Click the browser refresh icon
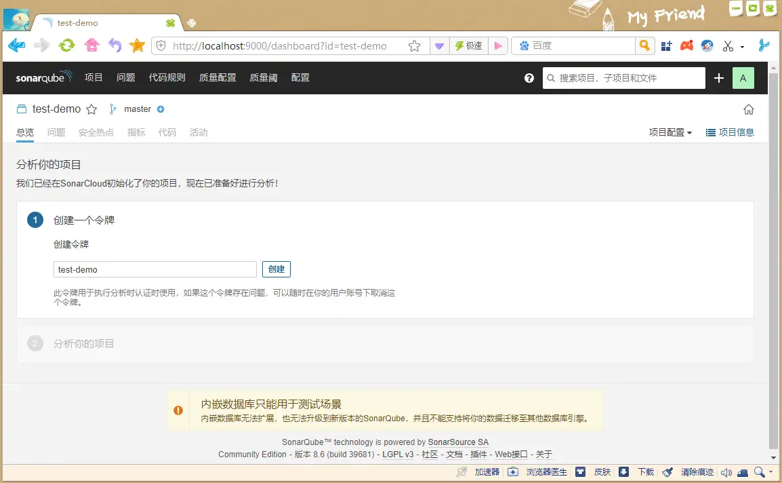This screenshot has height=483, width=782. tap(66, 45)
